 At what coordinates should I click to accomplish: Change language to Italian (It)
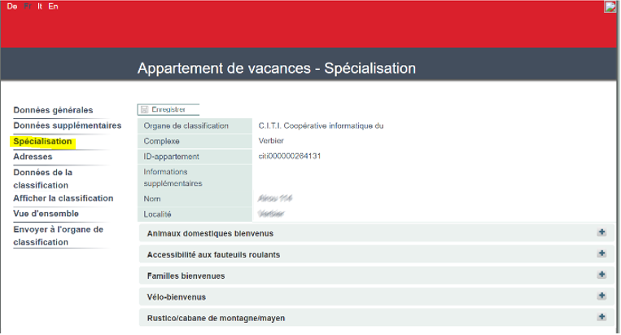(x=40, y=7)
